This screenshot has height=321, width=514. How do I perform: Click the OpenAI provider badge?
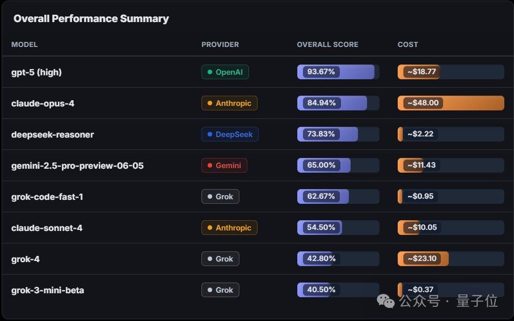pos(225,72)
